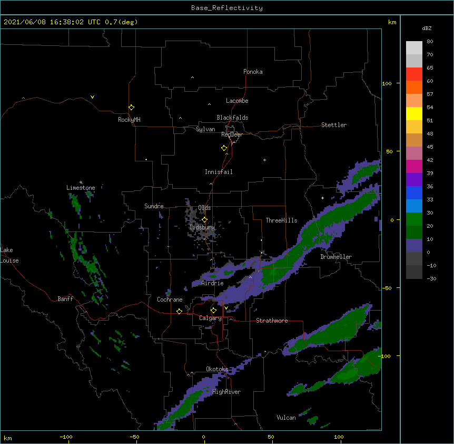This screenshot has height=444, width=454.
Task: Click the RockyMH label
Action: (x=129, y=120)
